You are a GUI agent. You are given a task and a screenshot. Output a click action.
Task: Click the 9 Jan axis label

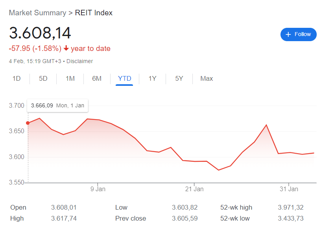[x=97, y=189]
